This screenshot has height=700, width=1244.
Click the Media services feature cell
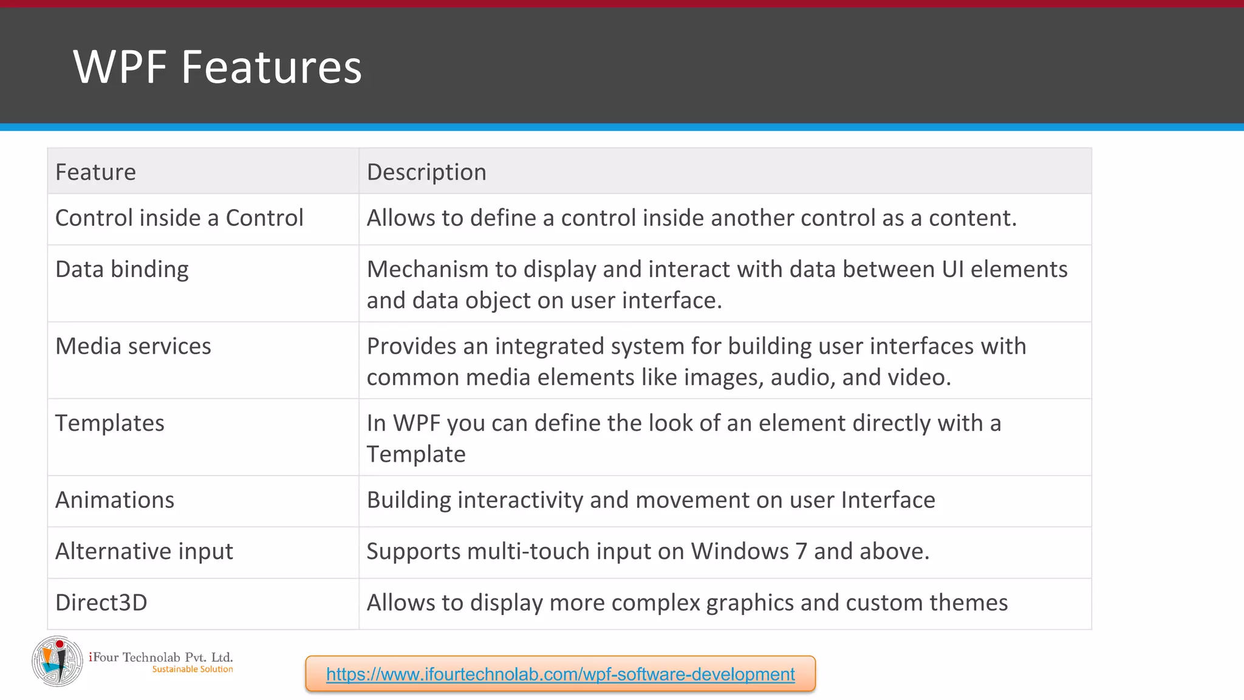[x=203, y=360]
